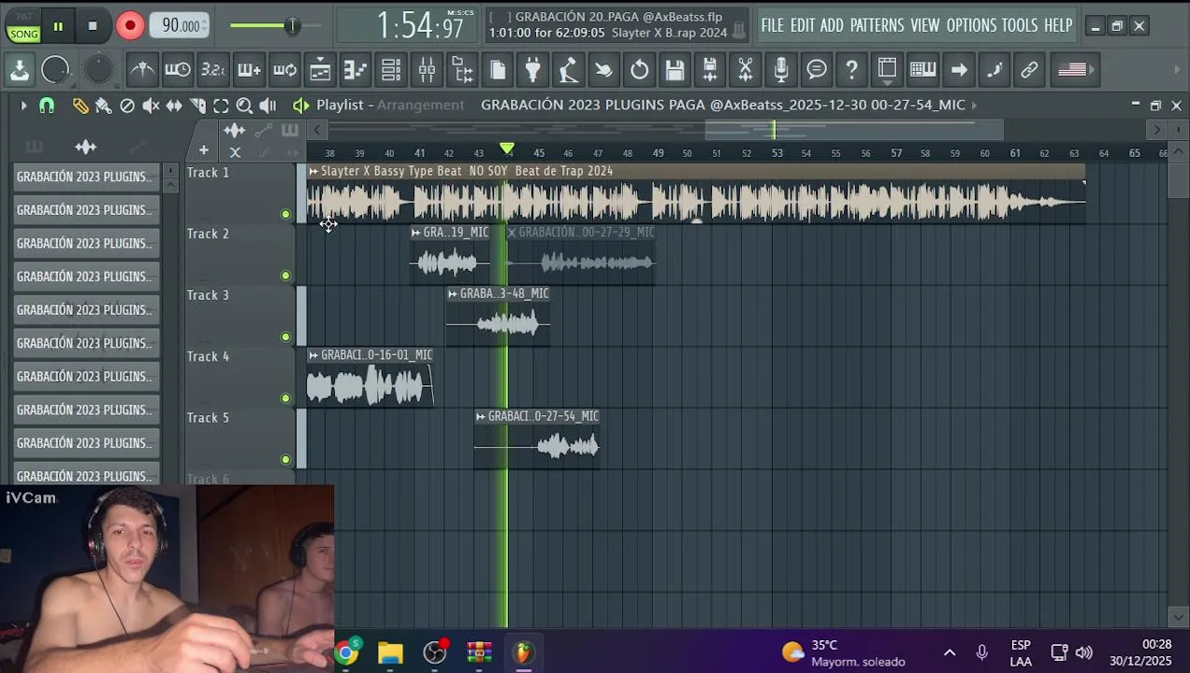The image size is (1190, 673).
Task: Open the project info speech bubble icon
Action: tap(817, 69)
